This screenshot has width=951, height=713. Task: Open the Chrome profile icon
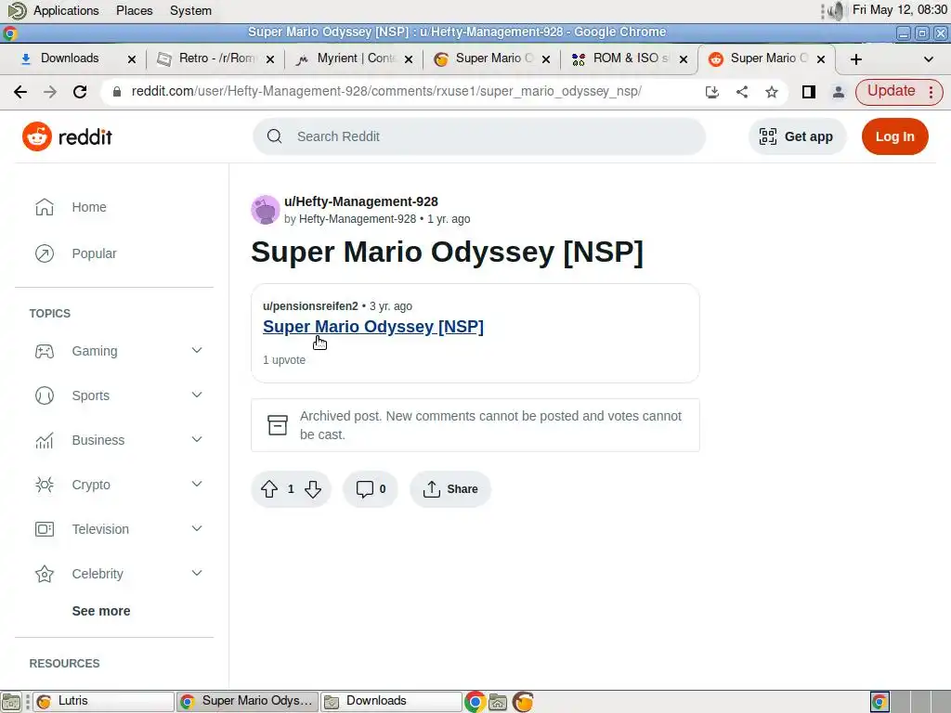coord(839,92)
